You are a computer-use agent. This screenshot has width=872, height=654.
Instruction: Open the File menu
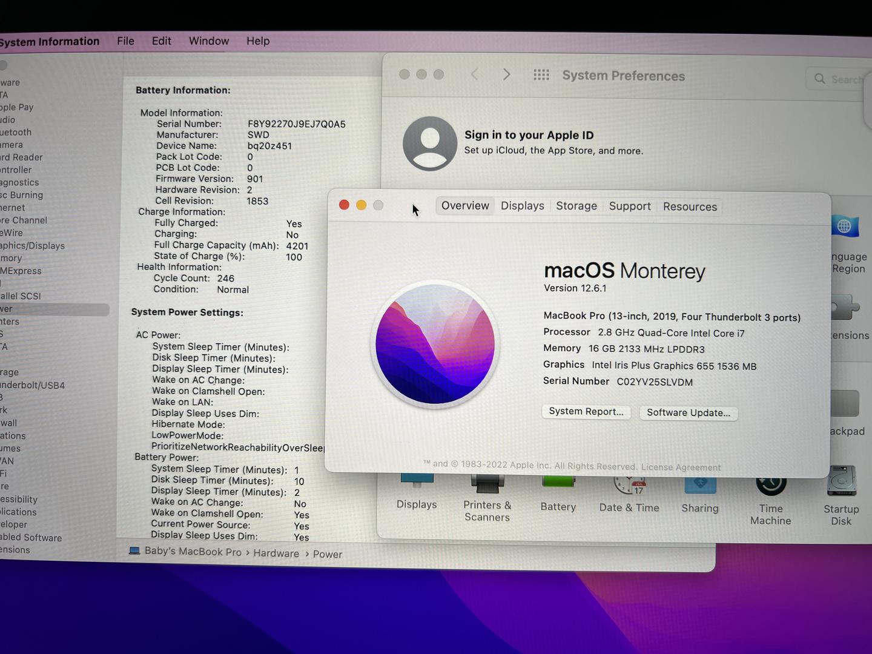(125, 41)
